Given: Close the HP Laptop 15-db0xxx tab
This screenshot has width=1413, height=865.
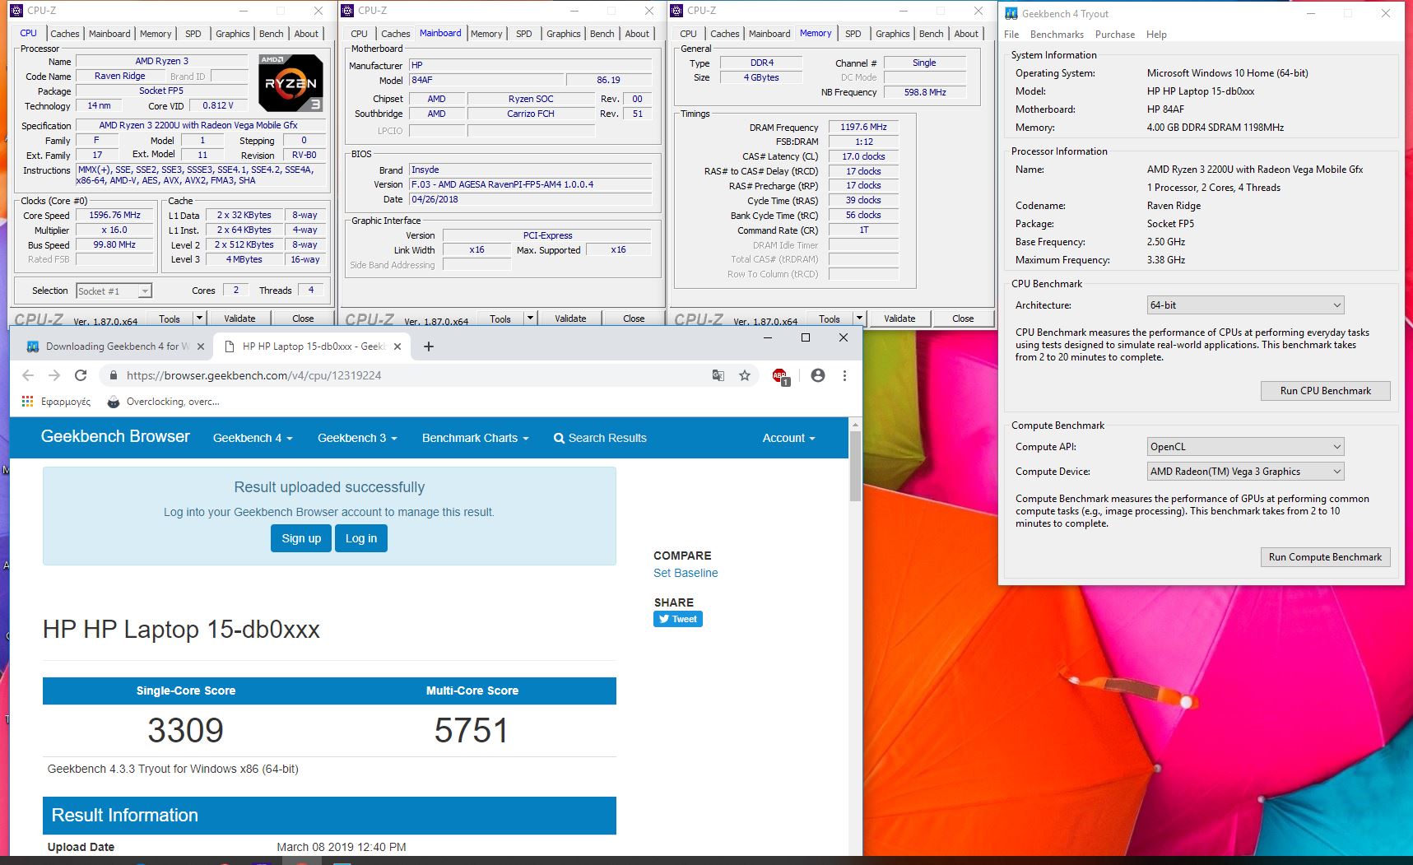Looking at the screenshot, I should (397, 346).
